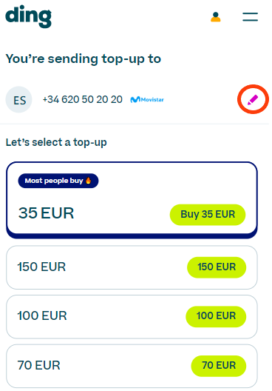Open the user account icon
The height and width of the screenshot is (391, 272).
pyautogui.click(x=216, y=17)
